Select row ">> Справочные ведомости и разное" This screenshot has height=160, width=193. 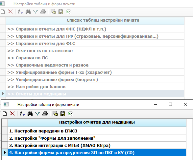point(95,65)
